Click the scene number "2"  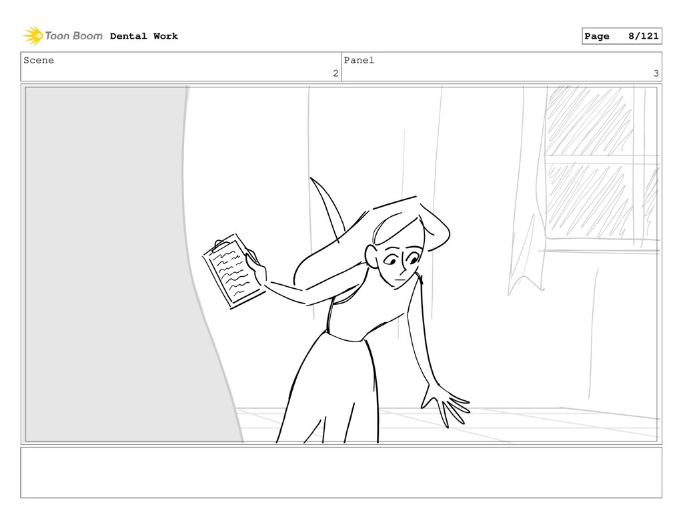point(335,73)
